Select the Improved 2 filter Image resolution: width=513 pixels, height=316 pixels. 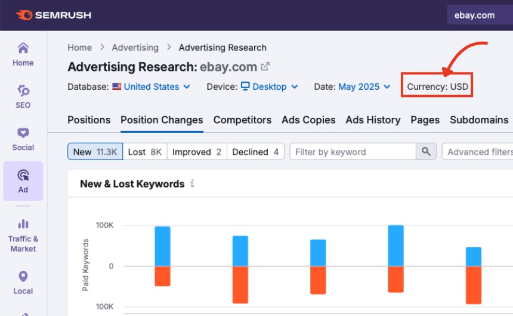click(x=196, y=152)
